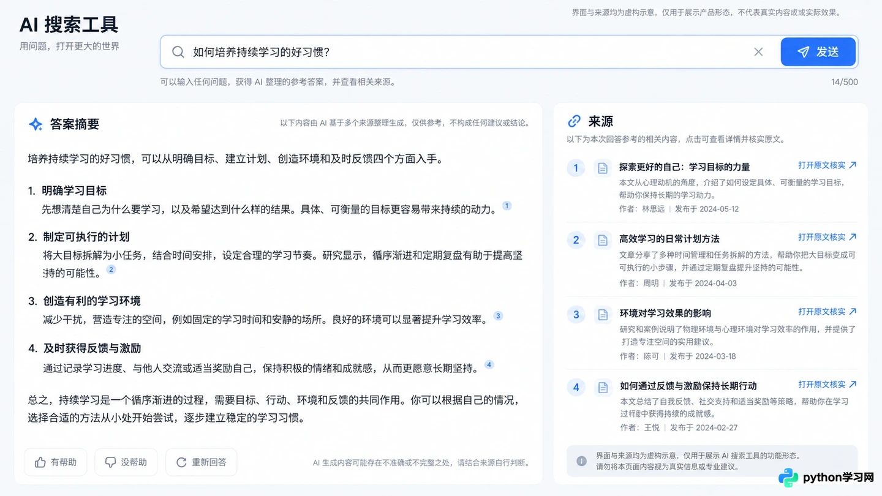Open 打开原文核实 for 高效学习的日常计划方法

tap(827, 238)
